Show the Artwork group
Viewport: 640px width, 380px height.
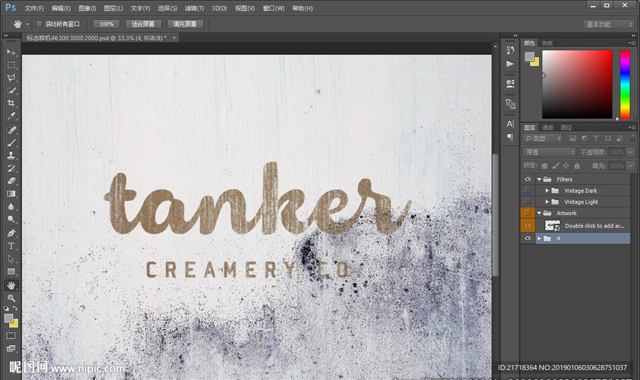[x=527, y=212]
